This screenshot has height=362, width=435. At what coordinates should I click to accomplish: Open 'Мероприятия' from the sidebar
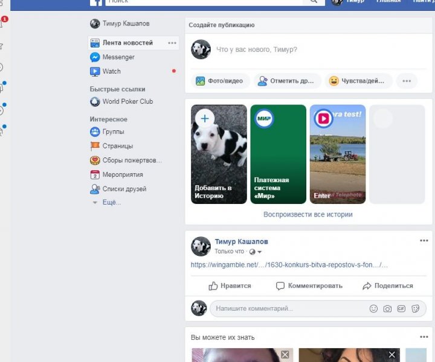[122, 174]
